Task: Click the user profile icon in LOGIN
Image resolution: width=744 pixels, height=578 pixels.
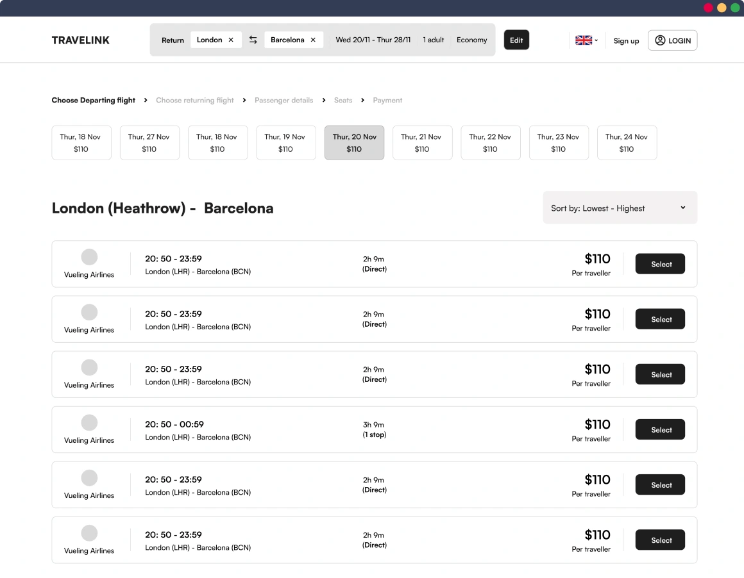Action: point(660,40)
